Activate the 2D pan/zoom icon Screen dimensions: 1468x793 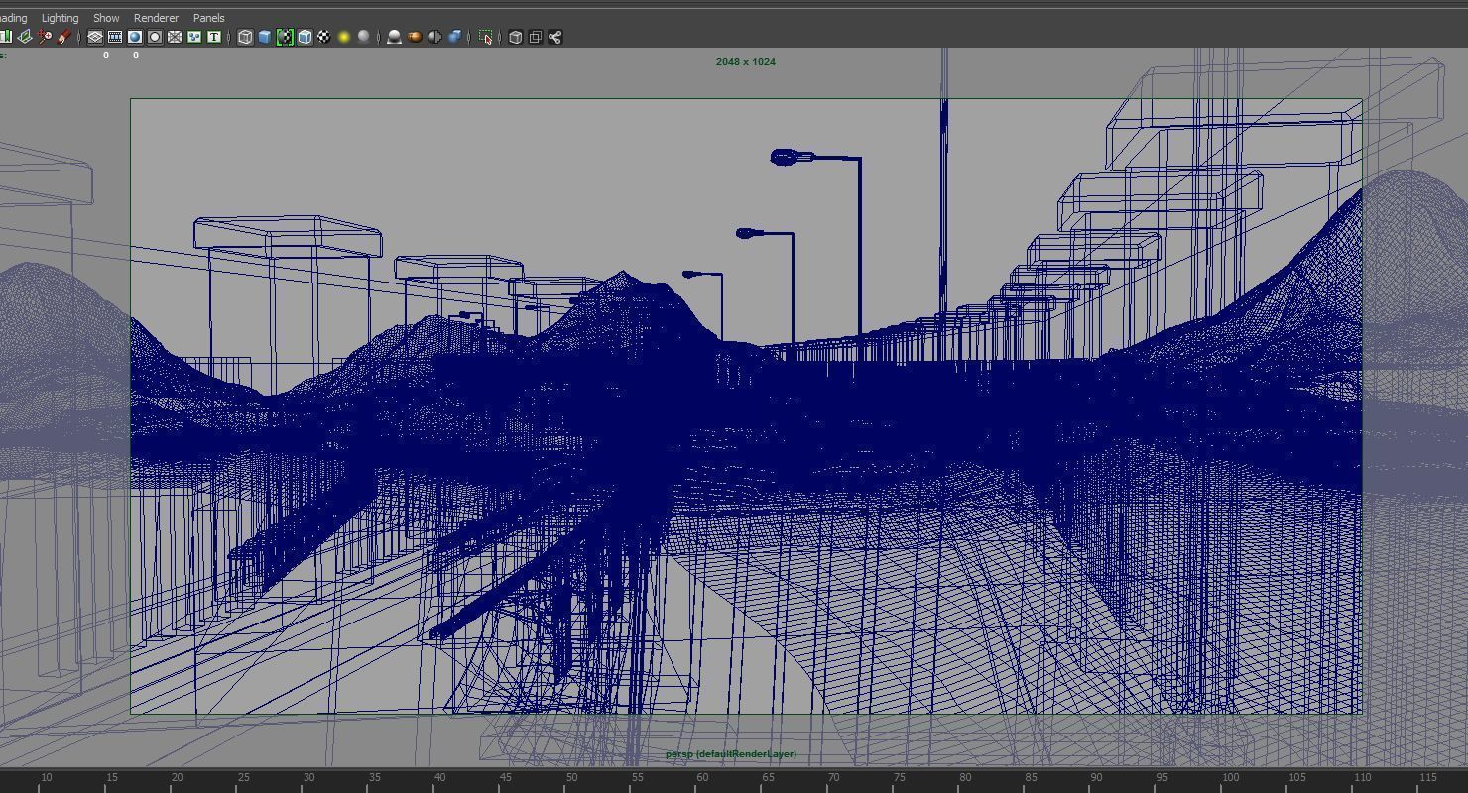[45, 37]
